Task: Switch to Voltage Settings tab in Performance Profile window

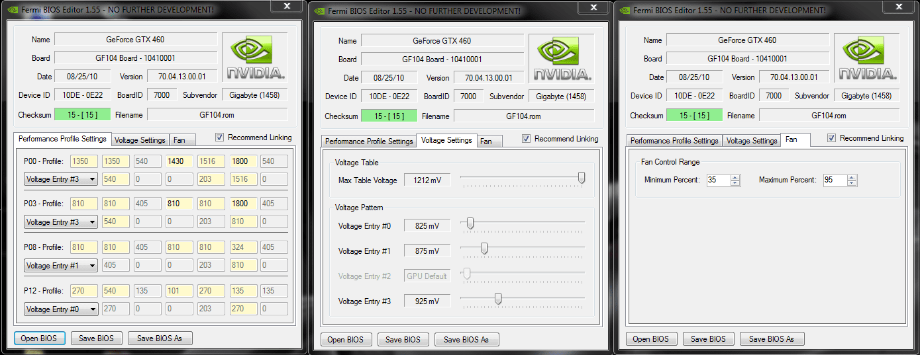Action: point(140,140)
